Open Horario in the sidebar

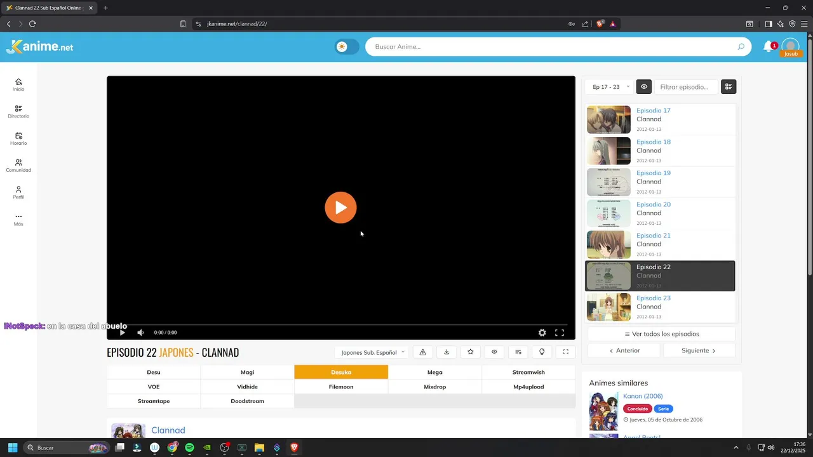coord(18,138)
